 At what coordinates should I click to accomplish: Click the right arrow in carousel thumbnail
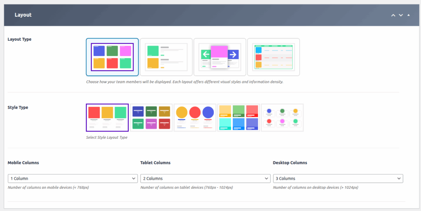coord(233,54)
